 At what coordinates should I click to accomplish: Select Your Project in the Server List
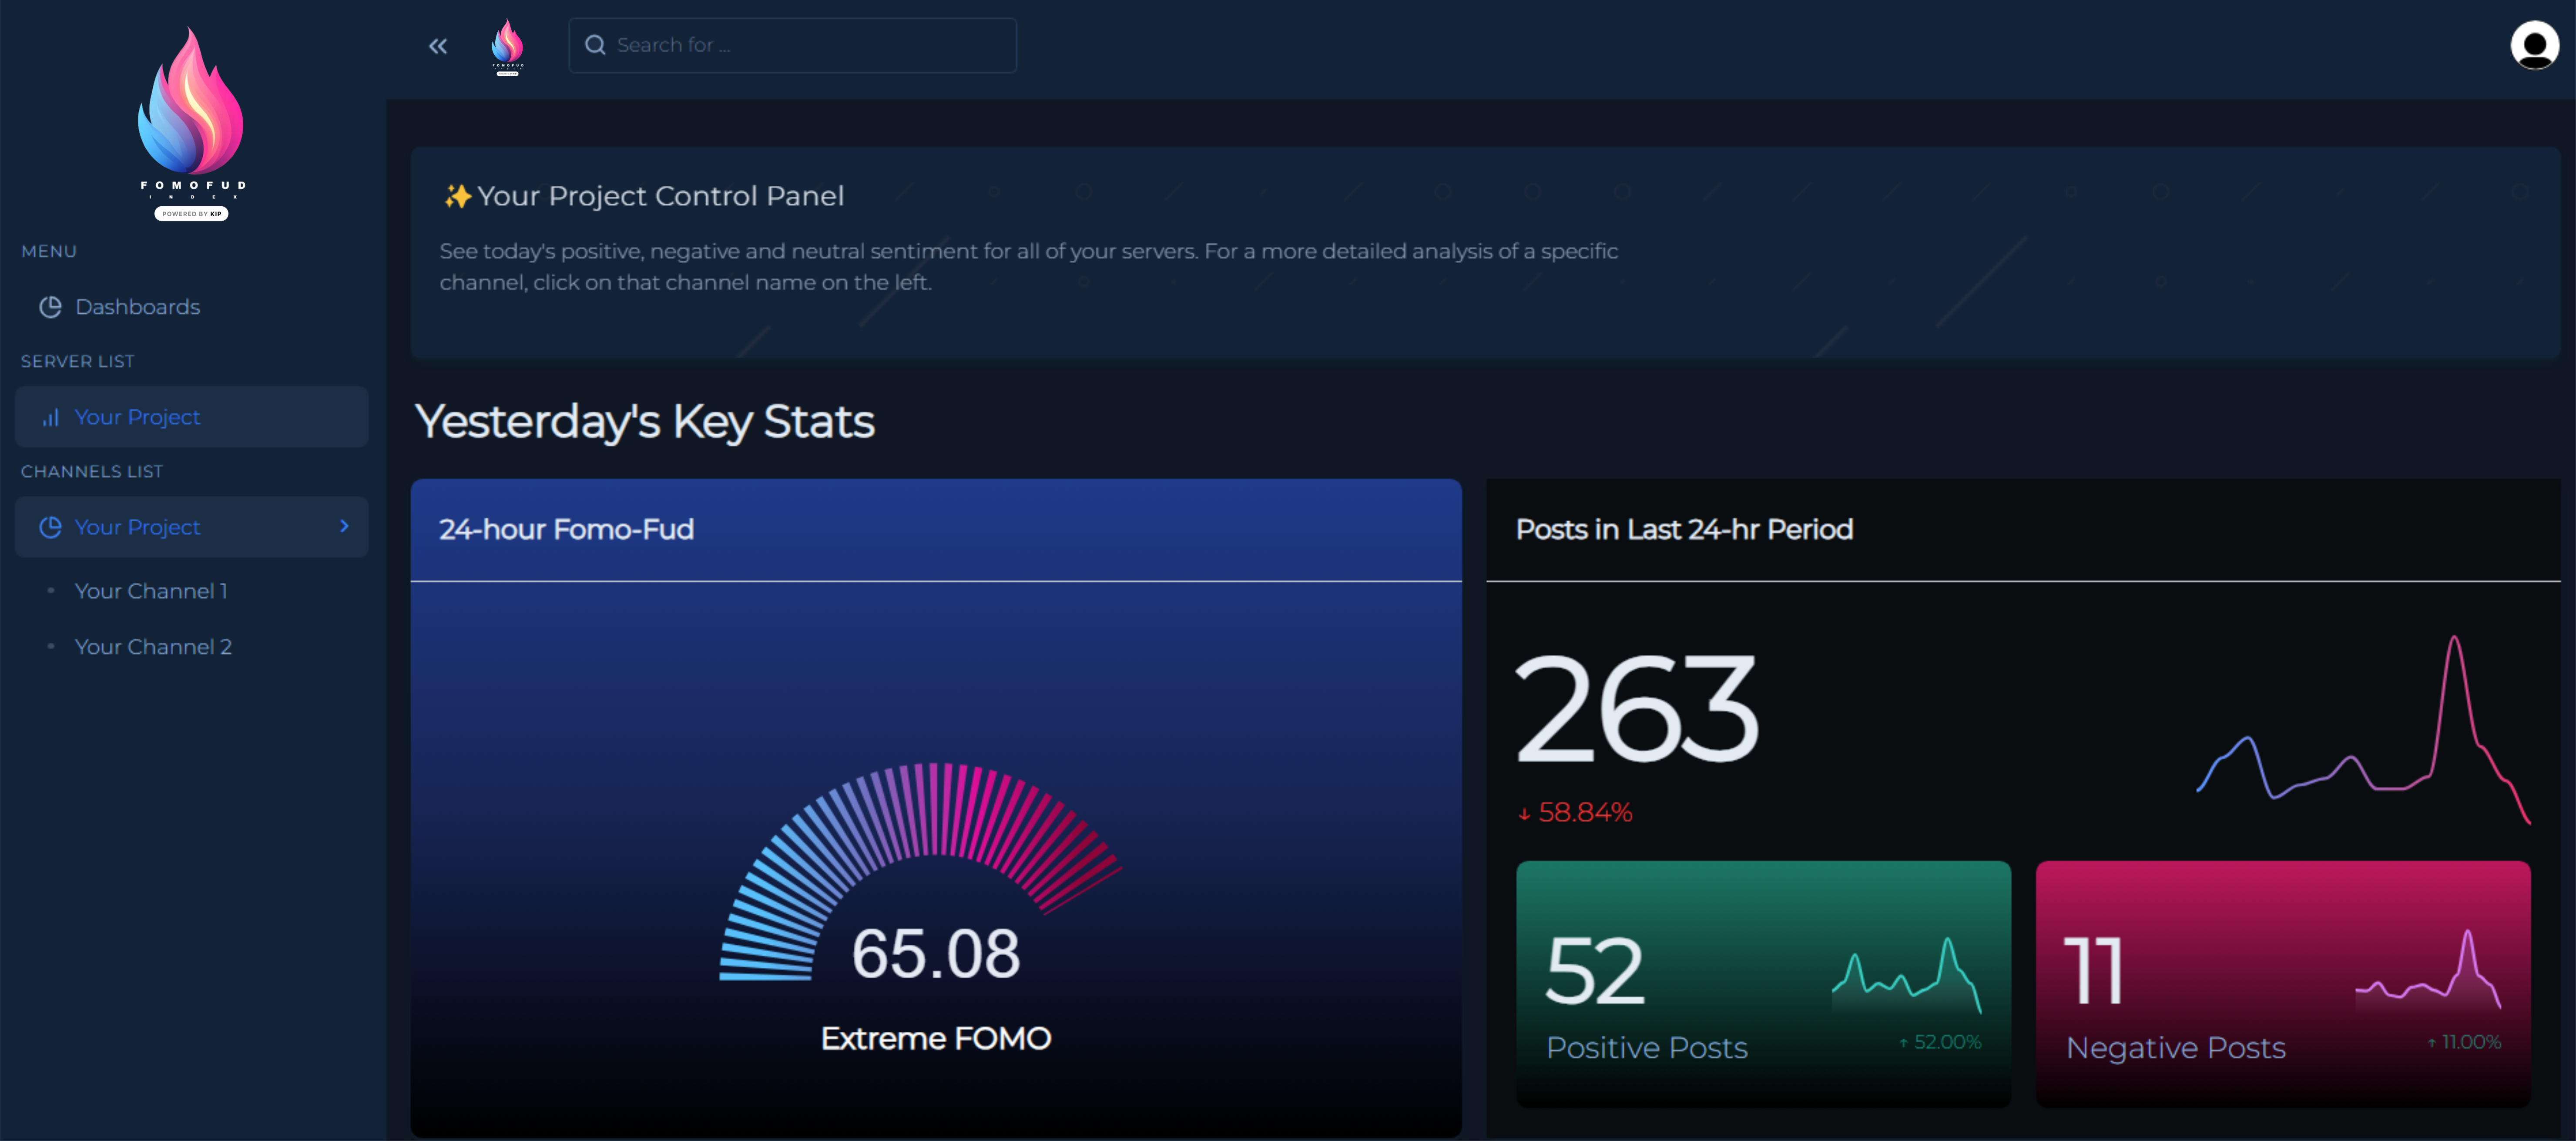191,417
